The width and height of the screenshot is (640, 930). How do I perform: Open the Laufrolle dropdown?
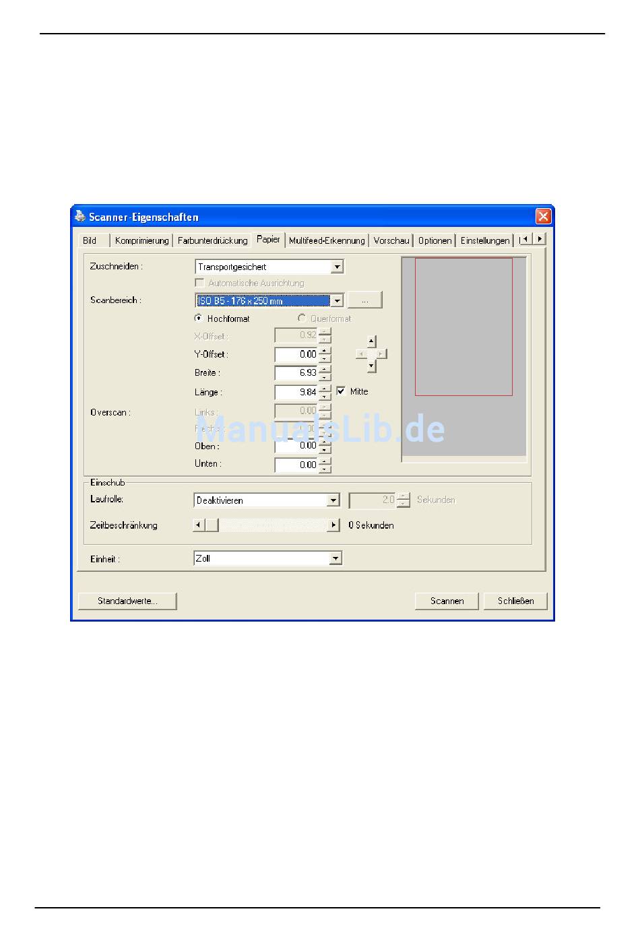[333, 500]
